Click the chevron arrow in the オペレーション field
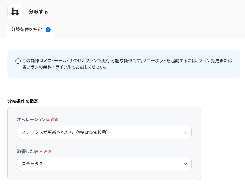The height and width of the screenshot is (187, 245). [x=186, y=132]
